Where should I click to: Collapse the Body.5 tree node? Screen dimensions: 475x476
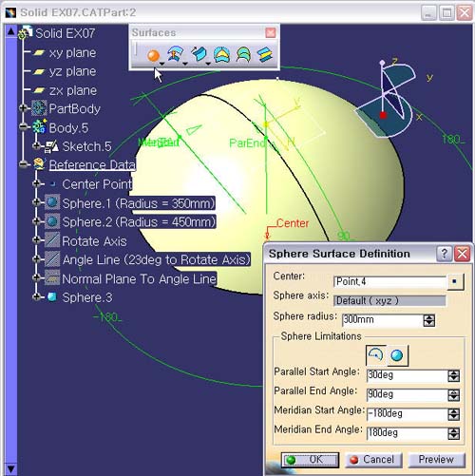point(23,127)
